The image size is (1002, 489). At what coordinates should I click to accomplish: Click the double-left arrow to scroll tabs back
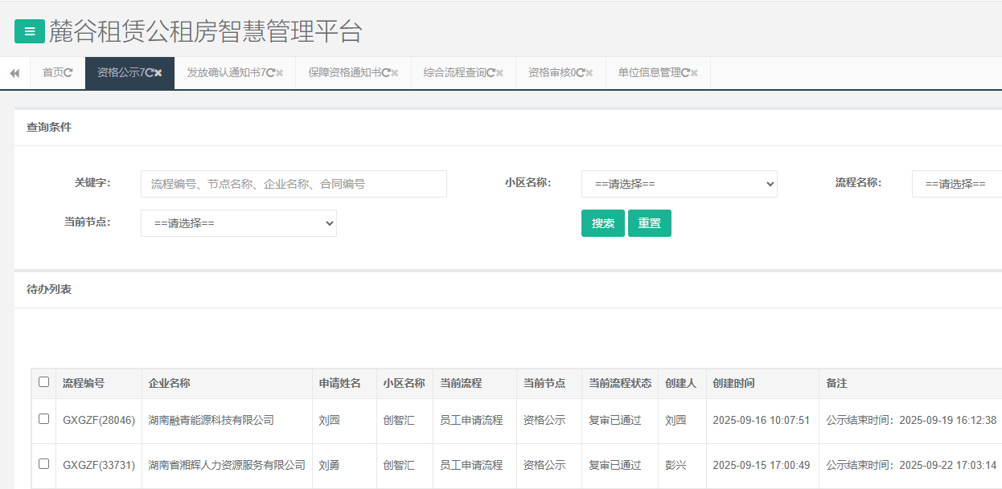(x=14, y=73)
